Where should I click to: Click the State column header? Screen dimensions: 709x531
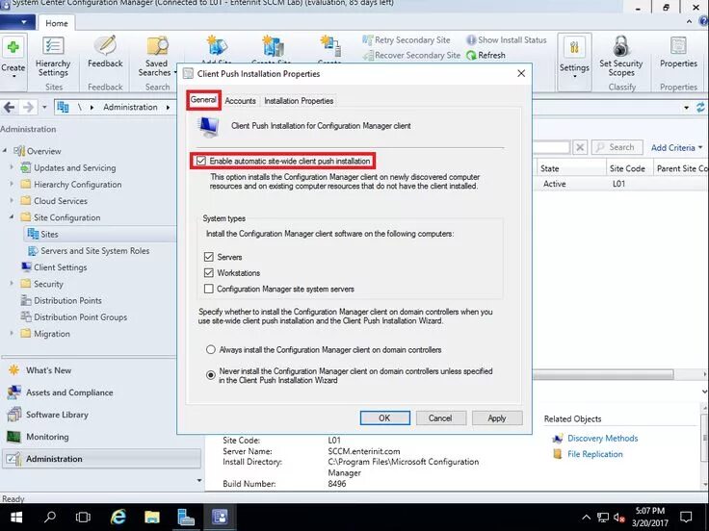tap(570, 168)
